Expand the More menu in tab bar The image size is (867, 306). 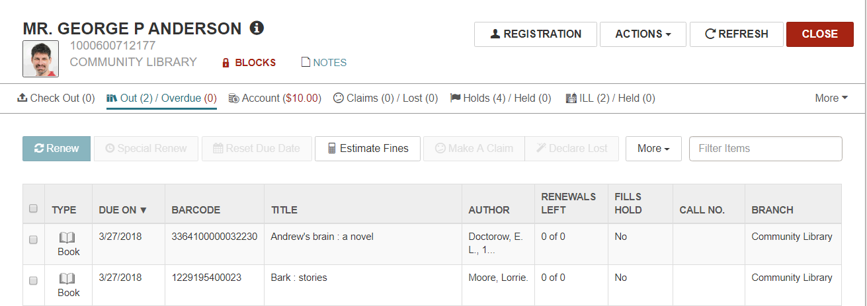coord(831,98)
